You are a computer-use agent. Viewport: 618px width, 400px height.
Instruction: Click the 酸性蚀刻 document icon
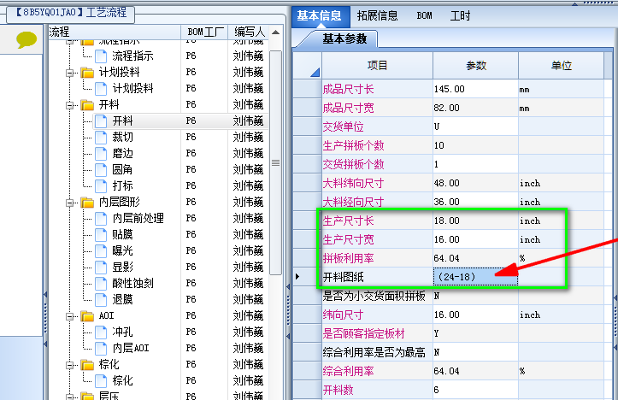[x=101, y=284]
